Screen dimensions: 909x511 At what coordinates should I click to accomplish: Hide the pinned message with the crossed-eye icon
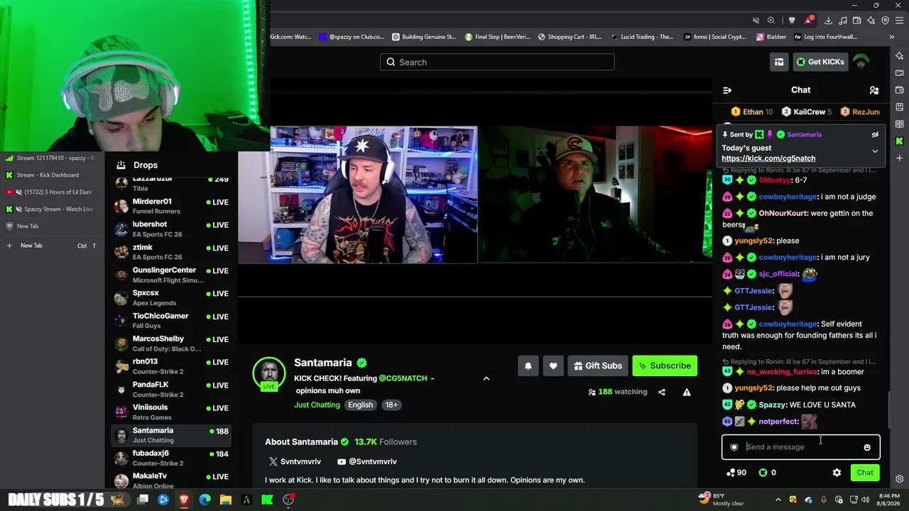tap(875, 134)
